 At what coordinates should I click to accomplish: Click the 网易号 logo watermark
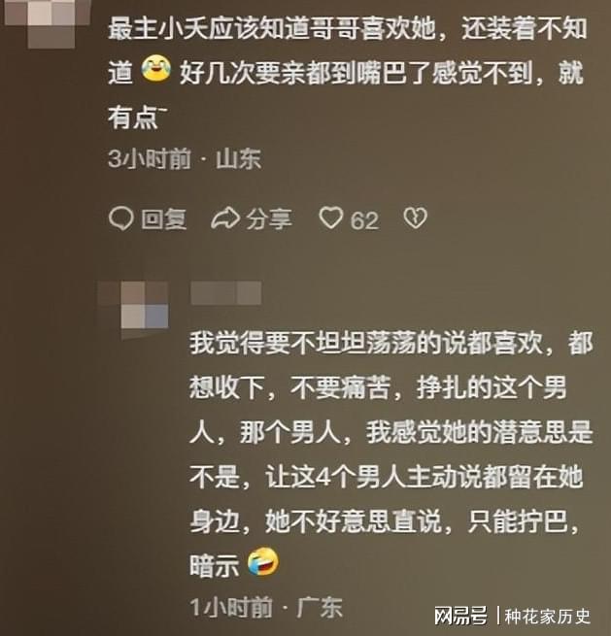tap(460, 616)
